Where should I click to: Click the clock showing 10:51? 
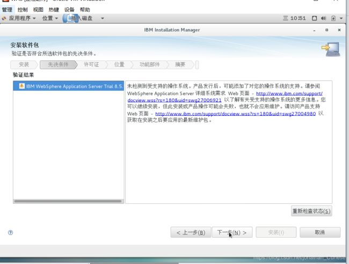click(x=294, y=18)
